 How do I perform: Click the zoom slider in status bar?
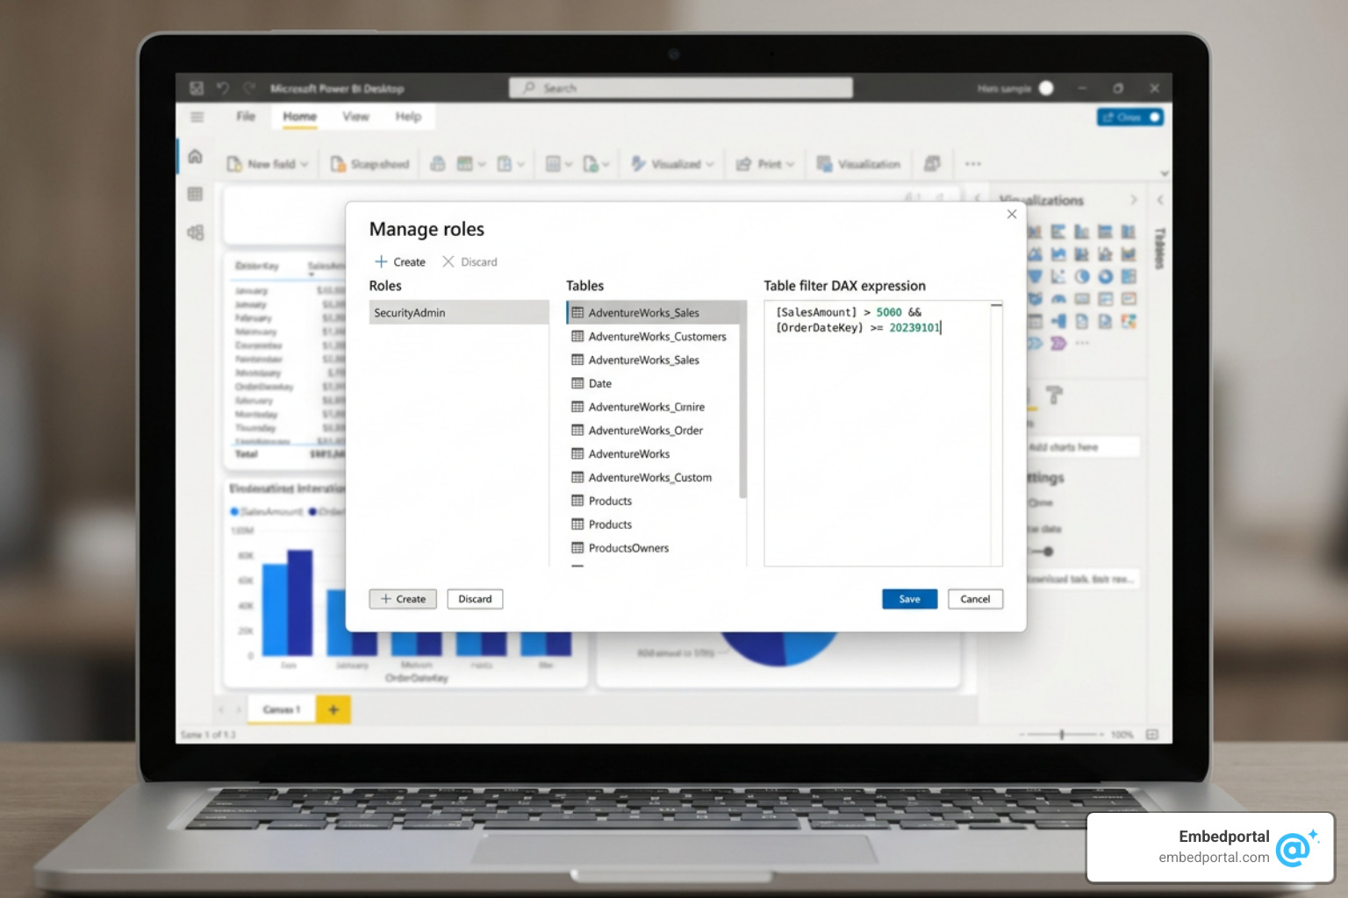pyautogui.click(x=1062, y=734)
